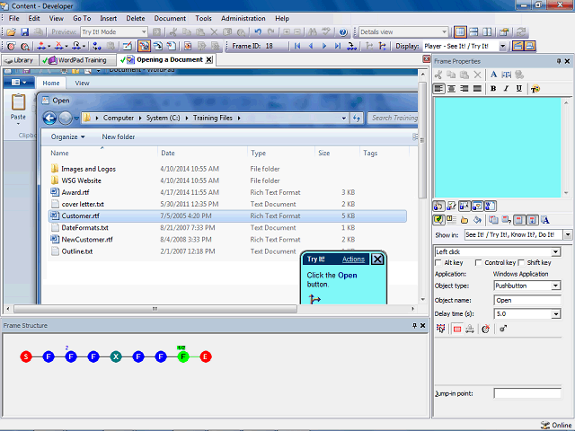
Task: Open the Object type Pushbutton dropdown
Action: coord(556,286)
